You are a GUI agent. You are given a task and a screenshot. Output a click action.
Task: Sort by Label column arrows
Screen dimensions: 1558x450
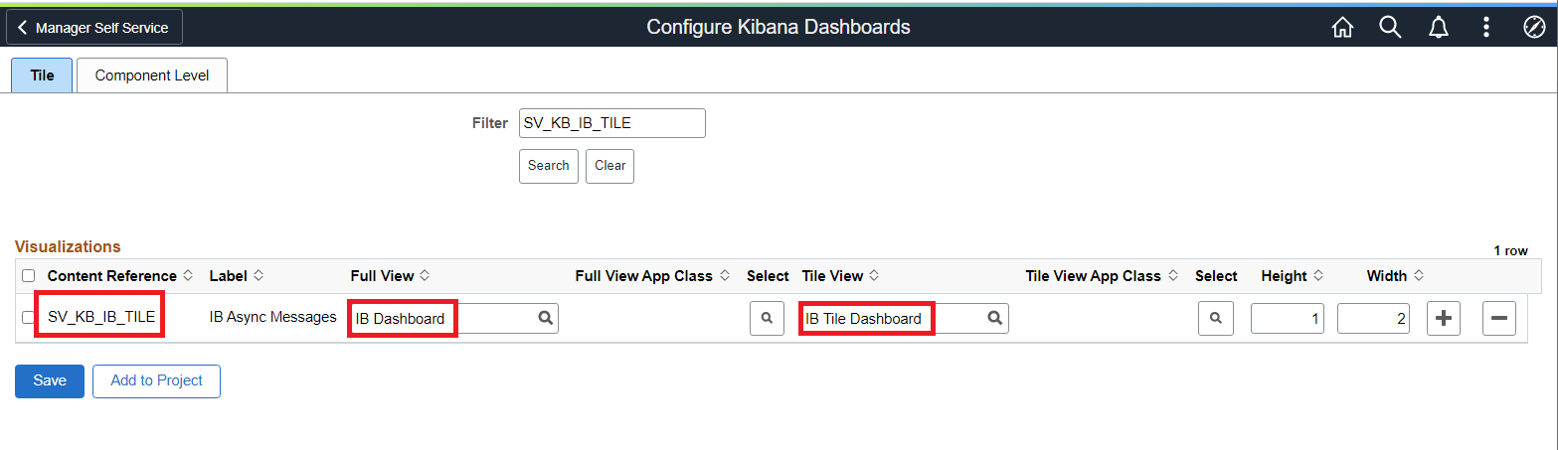260,276
